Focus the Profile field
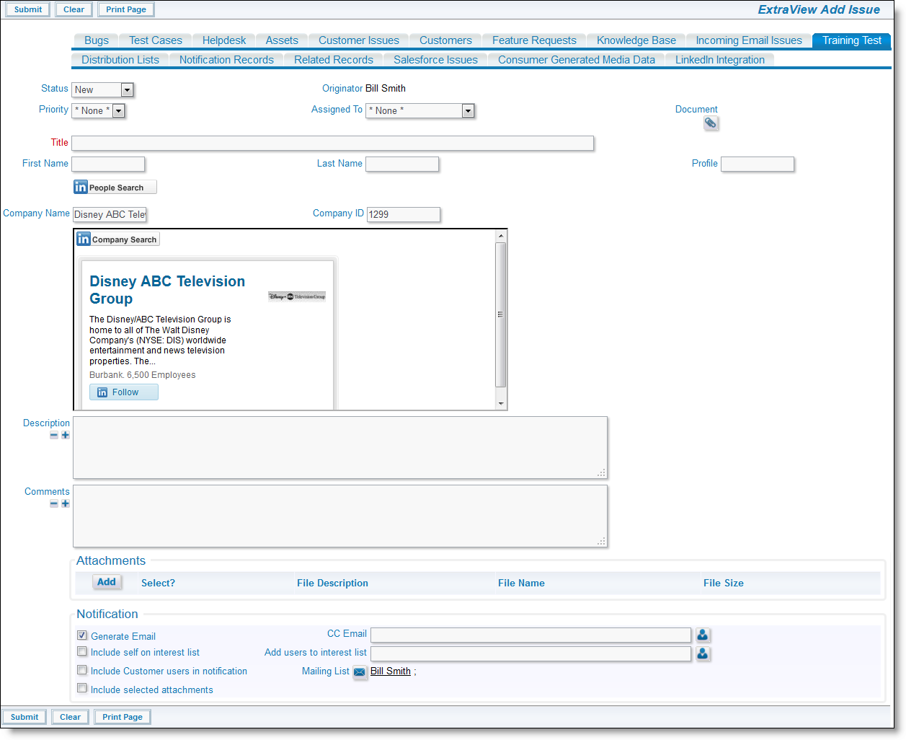The image size is (906, 740). click(758, 164)
